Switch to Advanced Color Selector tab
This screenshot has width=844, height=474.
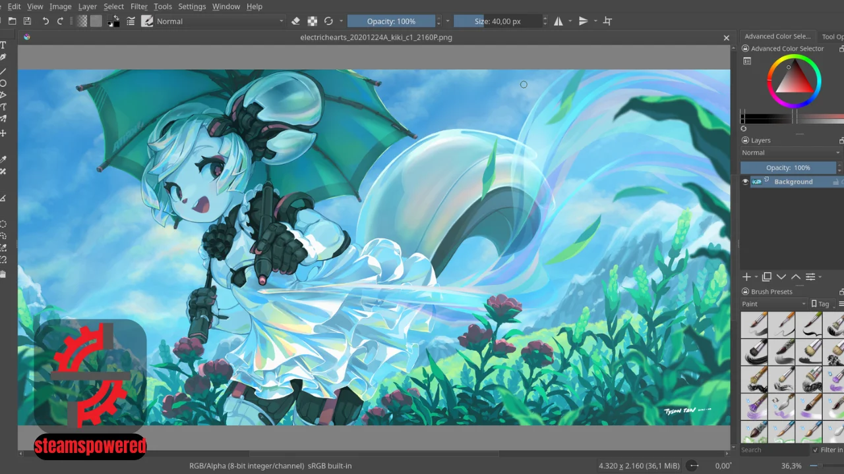click(x=777, y=36)
